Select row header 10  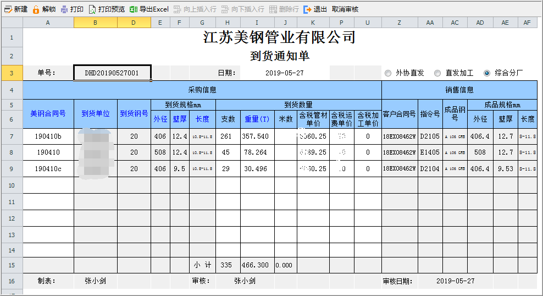click(12, 185)
